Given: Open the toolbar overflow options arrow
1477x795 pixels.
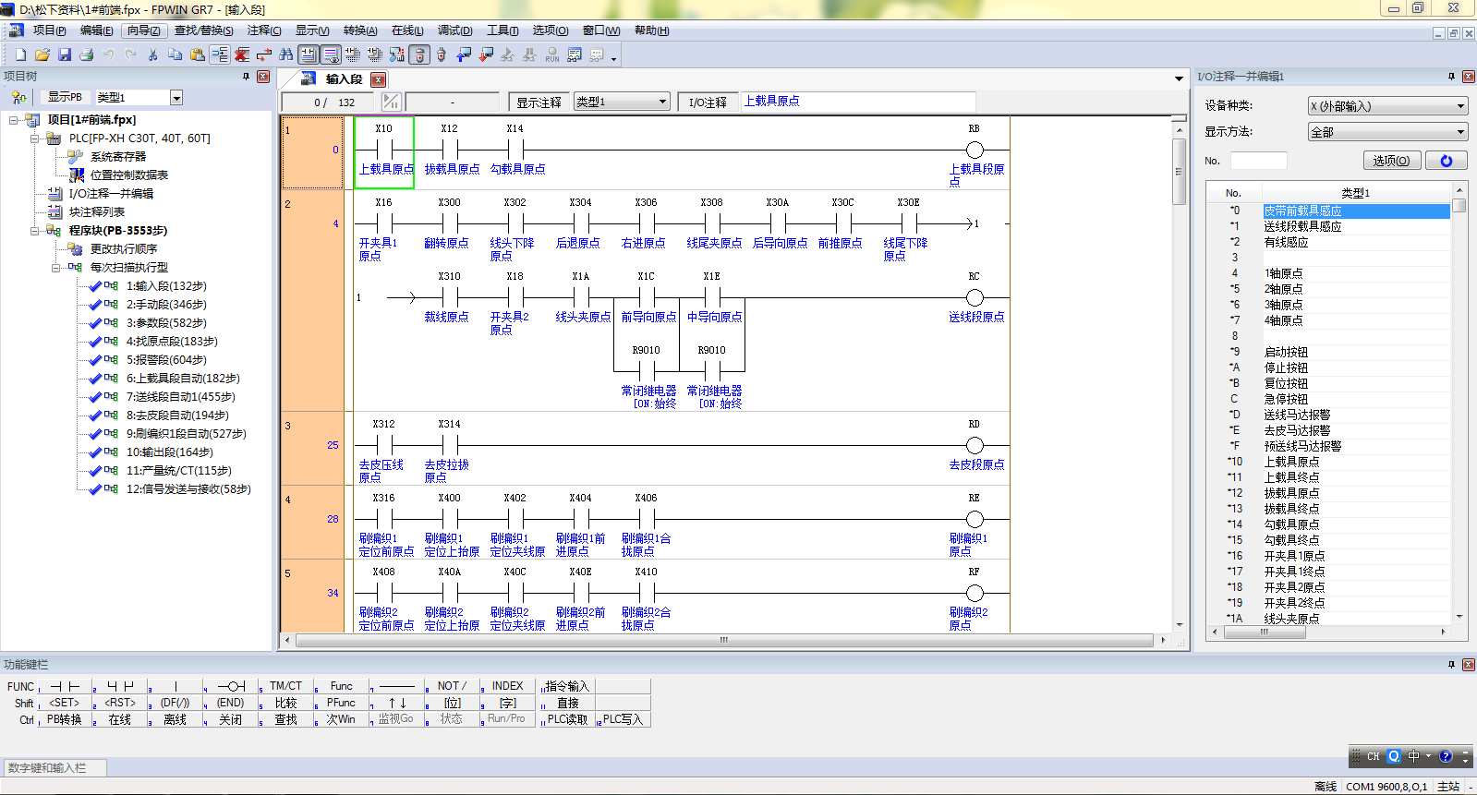Looking at the screenshot, I should [613, 58].
